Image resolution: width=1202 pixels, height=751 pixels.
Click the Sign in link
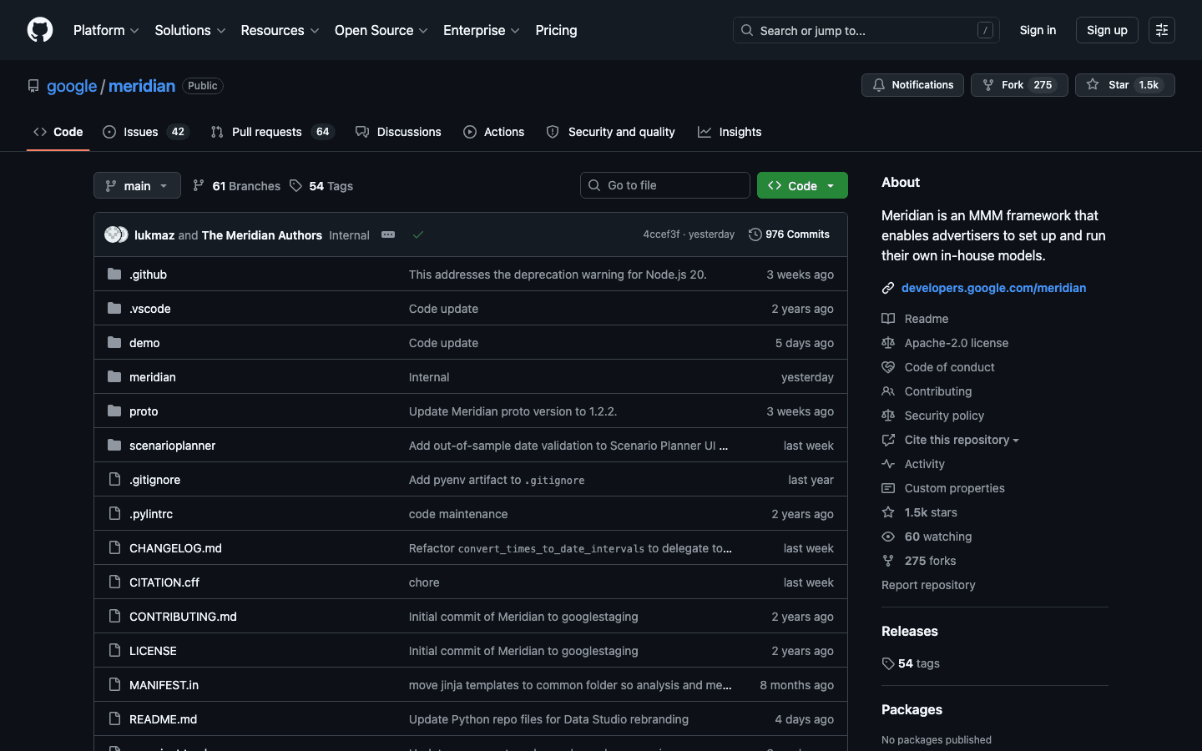[1038, 30]
